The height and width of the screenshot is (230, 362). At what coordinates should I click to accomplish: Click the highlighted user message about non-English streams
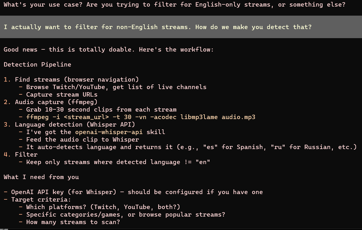(x=158, y=27)
